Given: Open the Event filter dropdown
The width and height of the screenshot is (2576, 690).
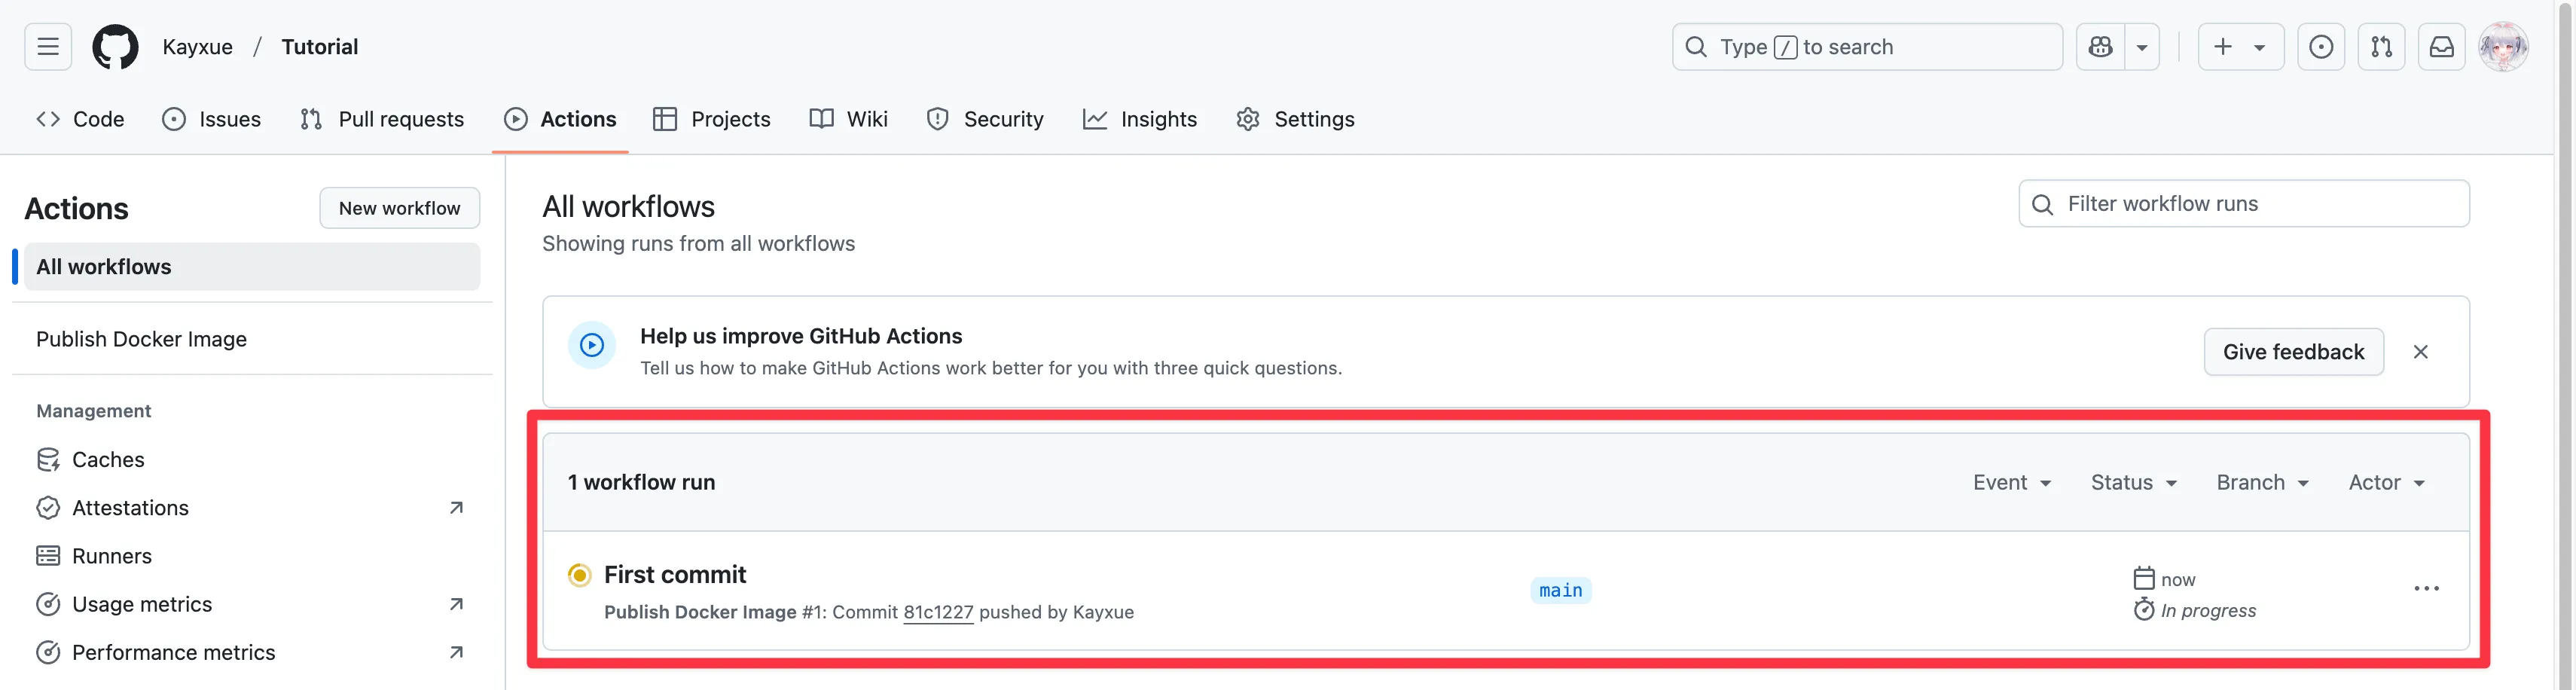Looking at the screenshot, I should point(2012,483).
